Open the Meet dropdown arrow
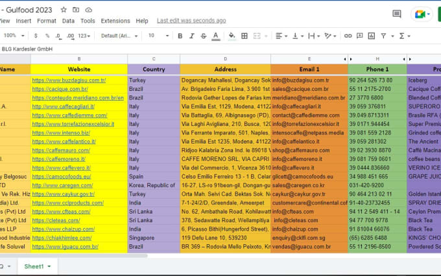Image resolution: width=441 pixels, height=276 pixels. (x=429, y=14)
